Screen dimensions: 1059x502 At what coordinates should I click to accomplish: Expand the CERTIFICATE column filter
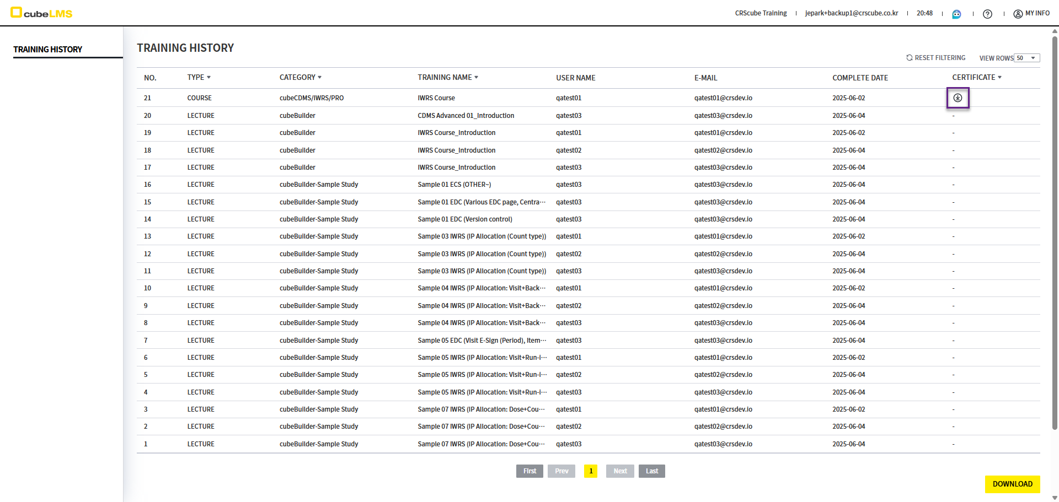point(999,78)
